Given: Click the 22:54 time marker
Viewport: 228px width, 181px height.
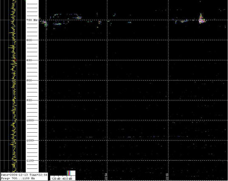Looking at the screenshot, I should pos(106,176).
